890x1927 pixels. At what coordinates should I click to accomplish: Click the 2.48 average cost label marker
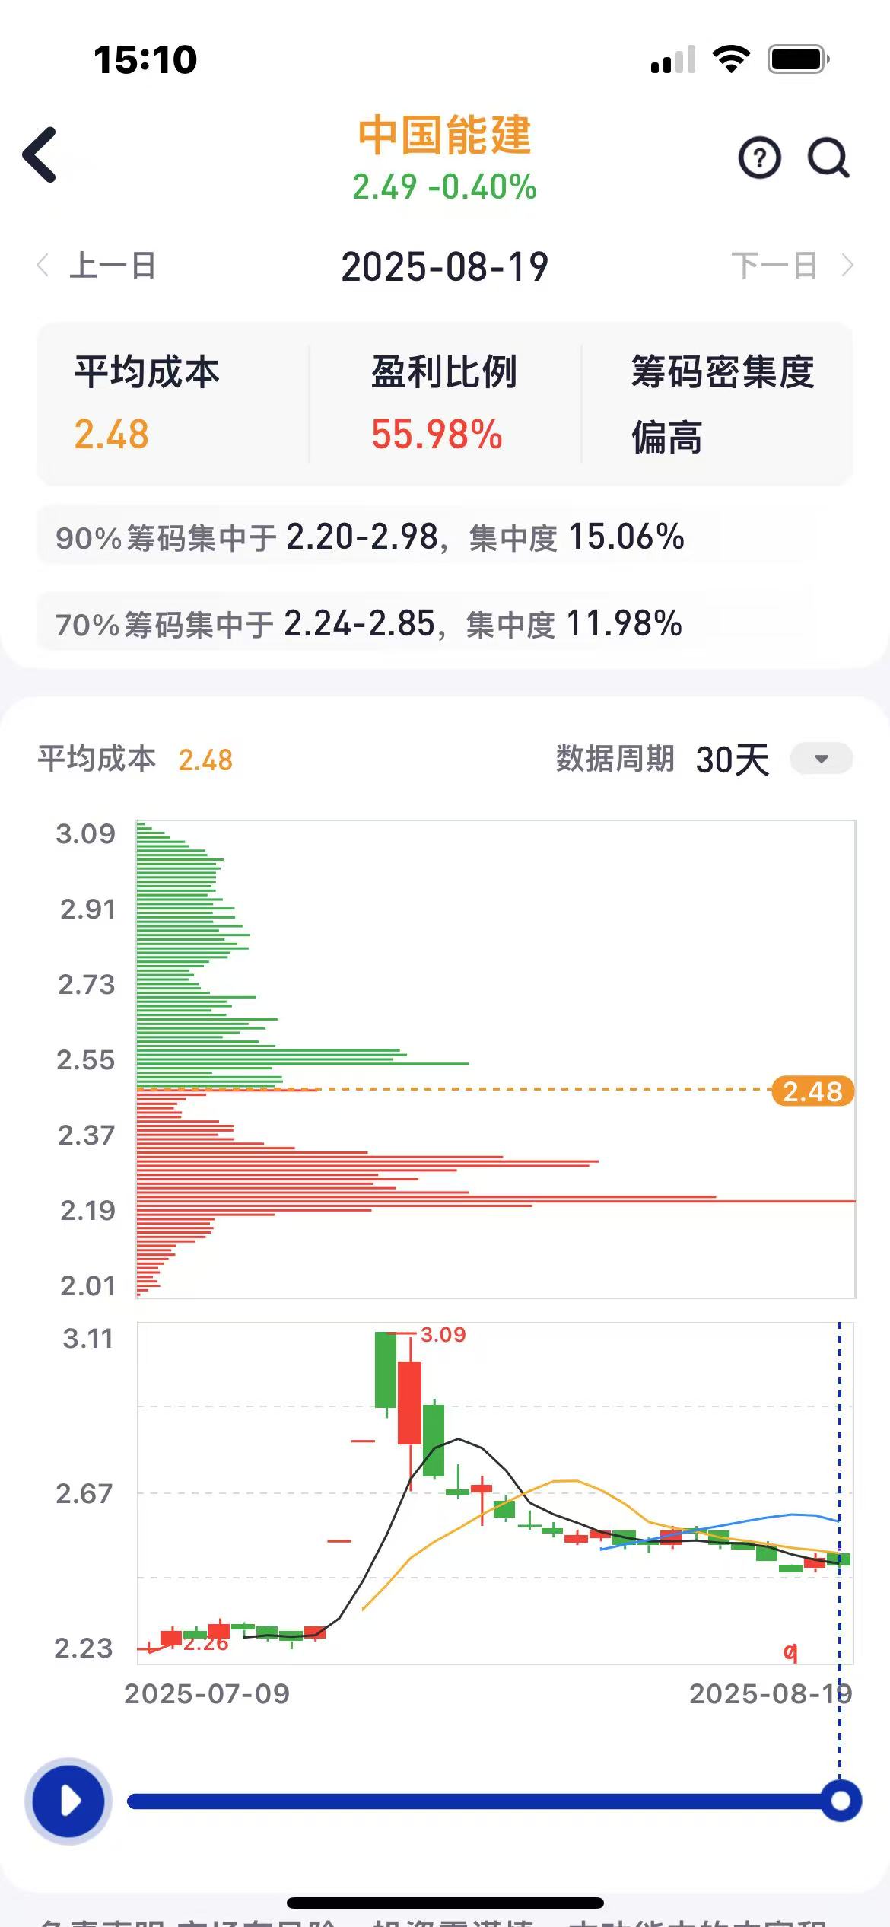coord(812,1091)
